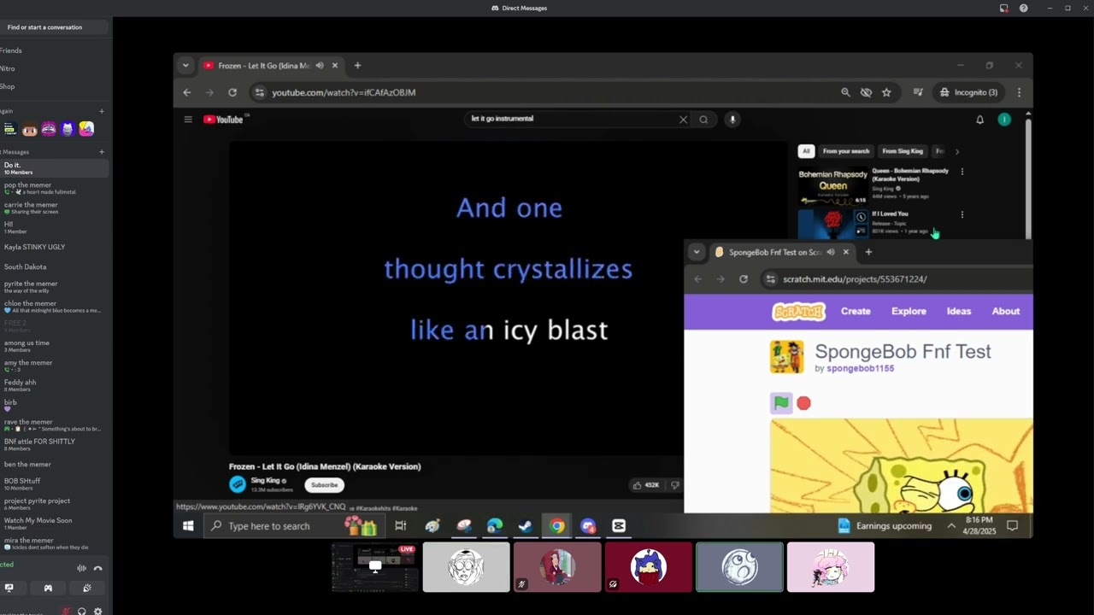Open Chrome three-dot menu in YouTube window
This screenshot has height=615, width=1094.
(1019, 92)
